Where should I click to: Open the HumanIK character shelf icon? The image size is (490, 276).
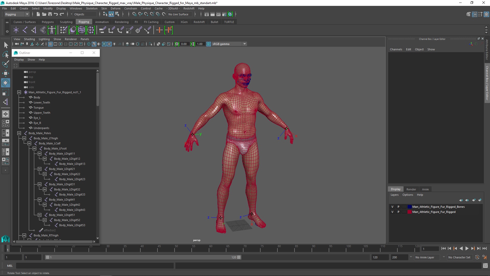click(52, 30)
